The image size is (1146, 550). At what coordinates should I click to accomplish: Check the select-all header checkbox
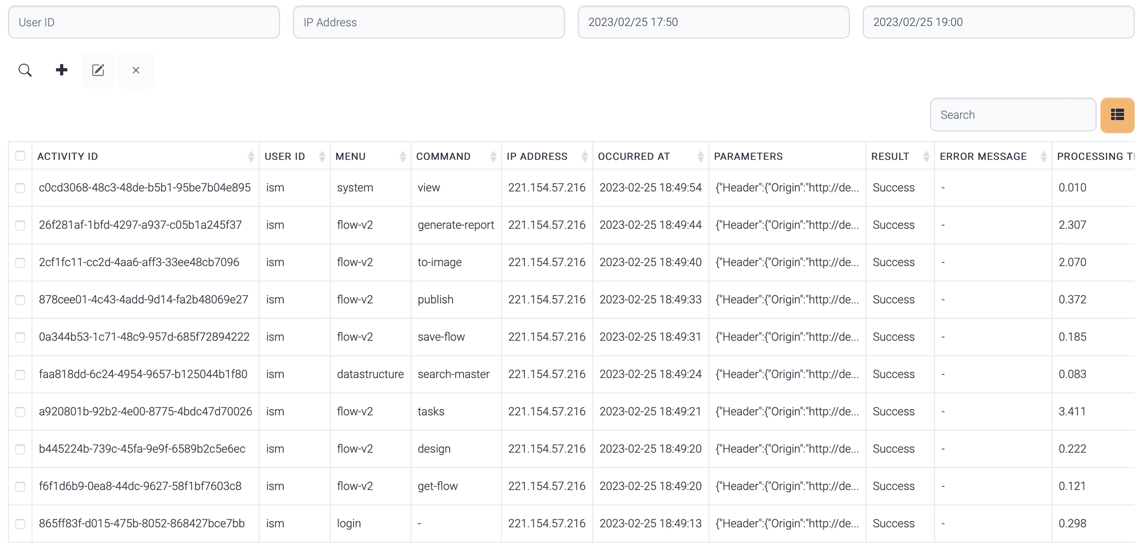[x=20, y=156]
